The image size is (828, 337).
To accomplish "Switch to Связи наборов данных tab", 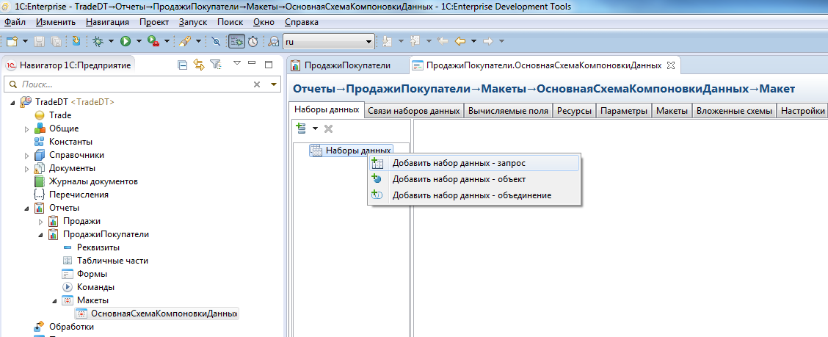I will [414, 111].
